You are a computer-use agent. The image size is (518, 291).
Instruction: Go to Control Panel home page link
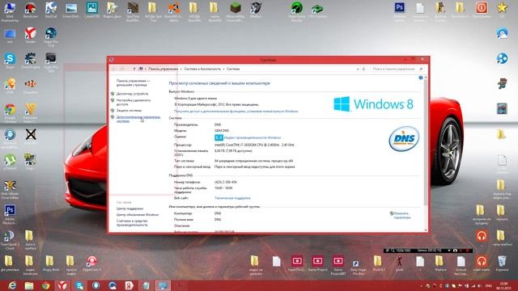tap(133, 82)
